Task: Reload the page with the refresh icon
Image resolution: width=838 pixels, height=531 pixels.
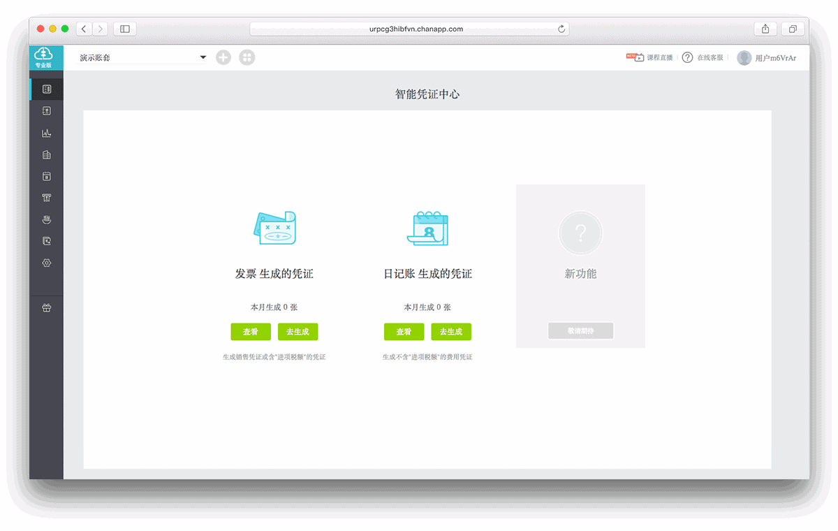Action: coord(561,29)
